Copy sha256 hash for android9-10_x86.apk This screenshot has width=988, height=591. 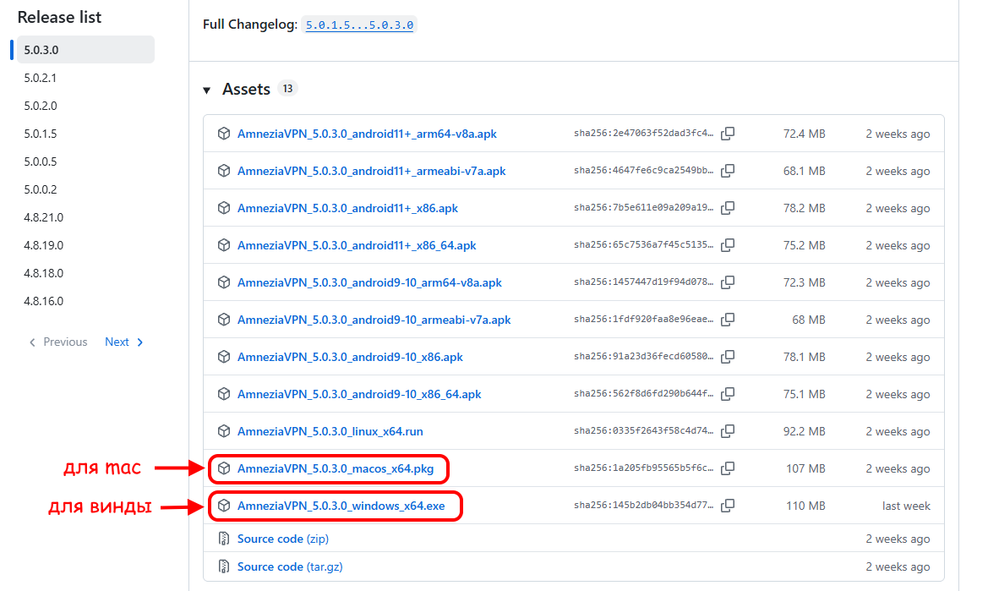pos(728,357)
